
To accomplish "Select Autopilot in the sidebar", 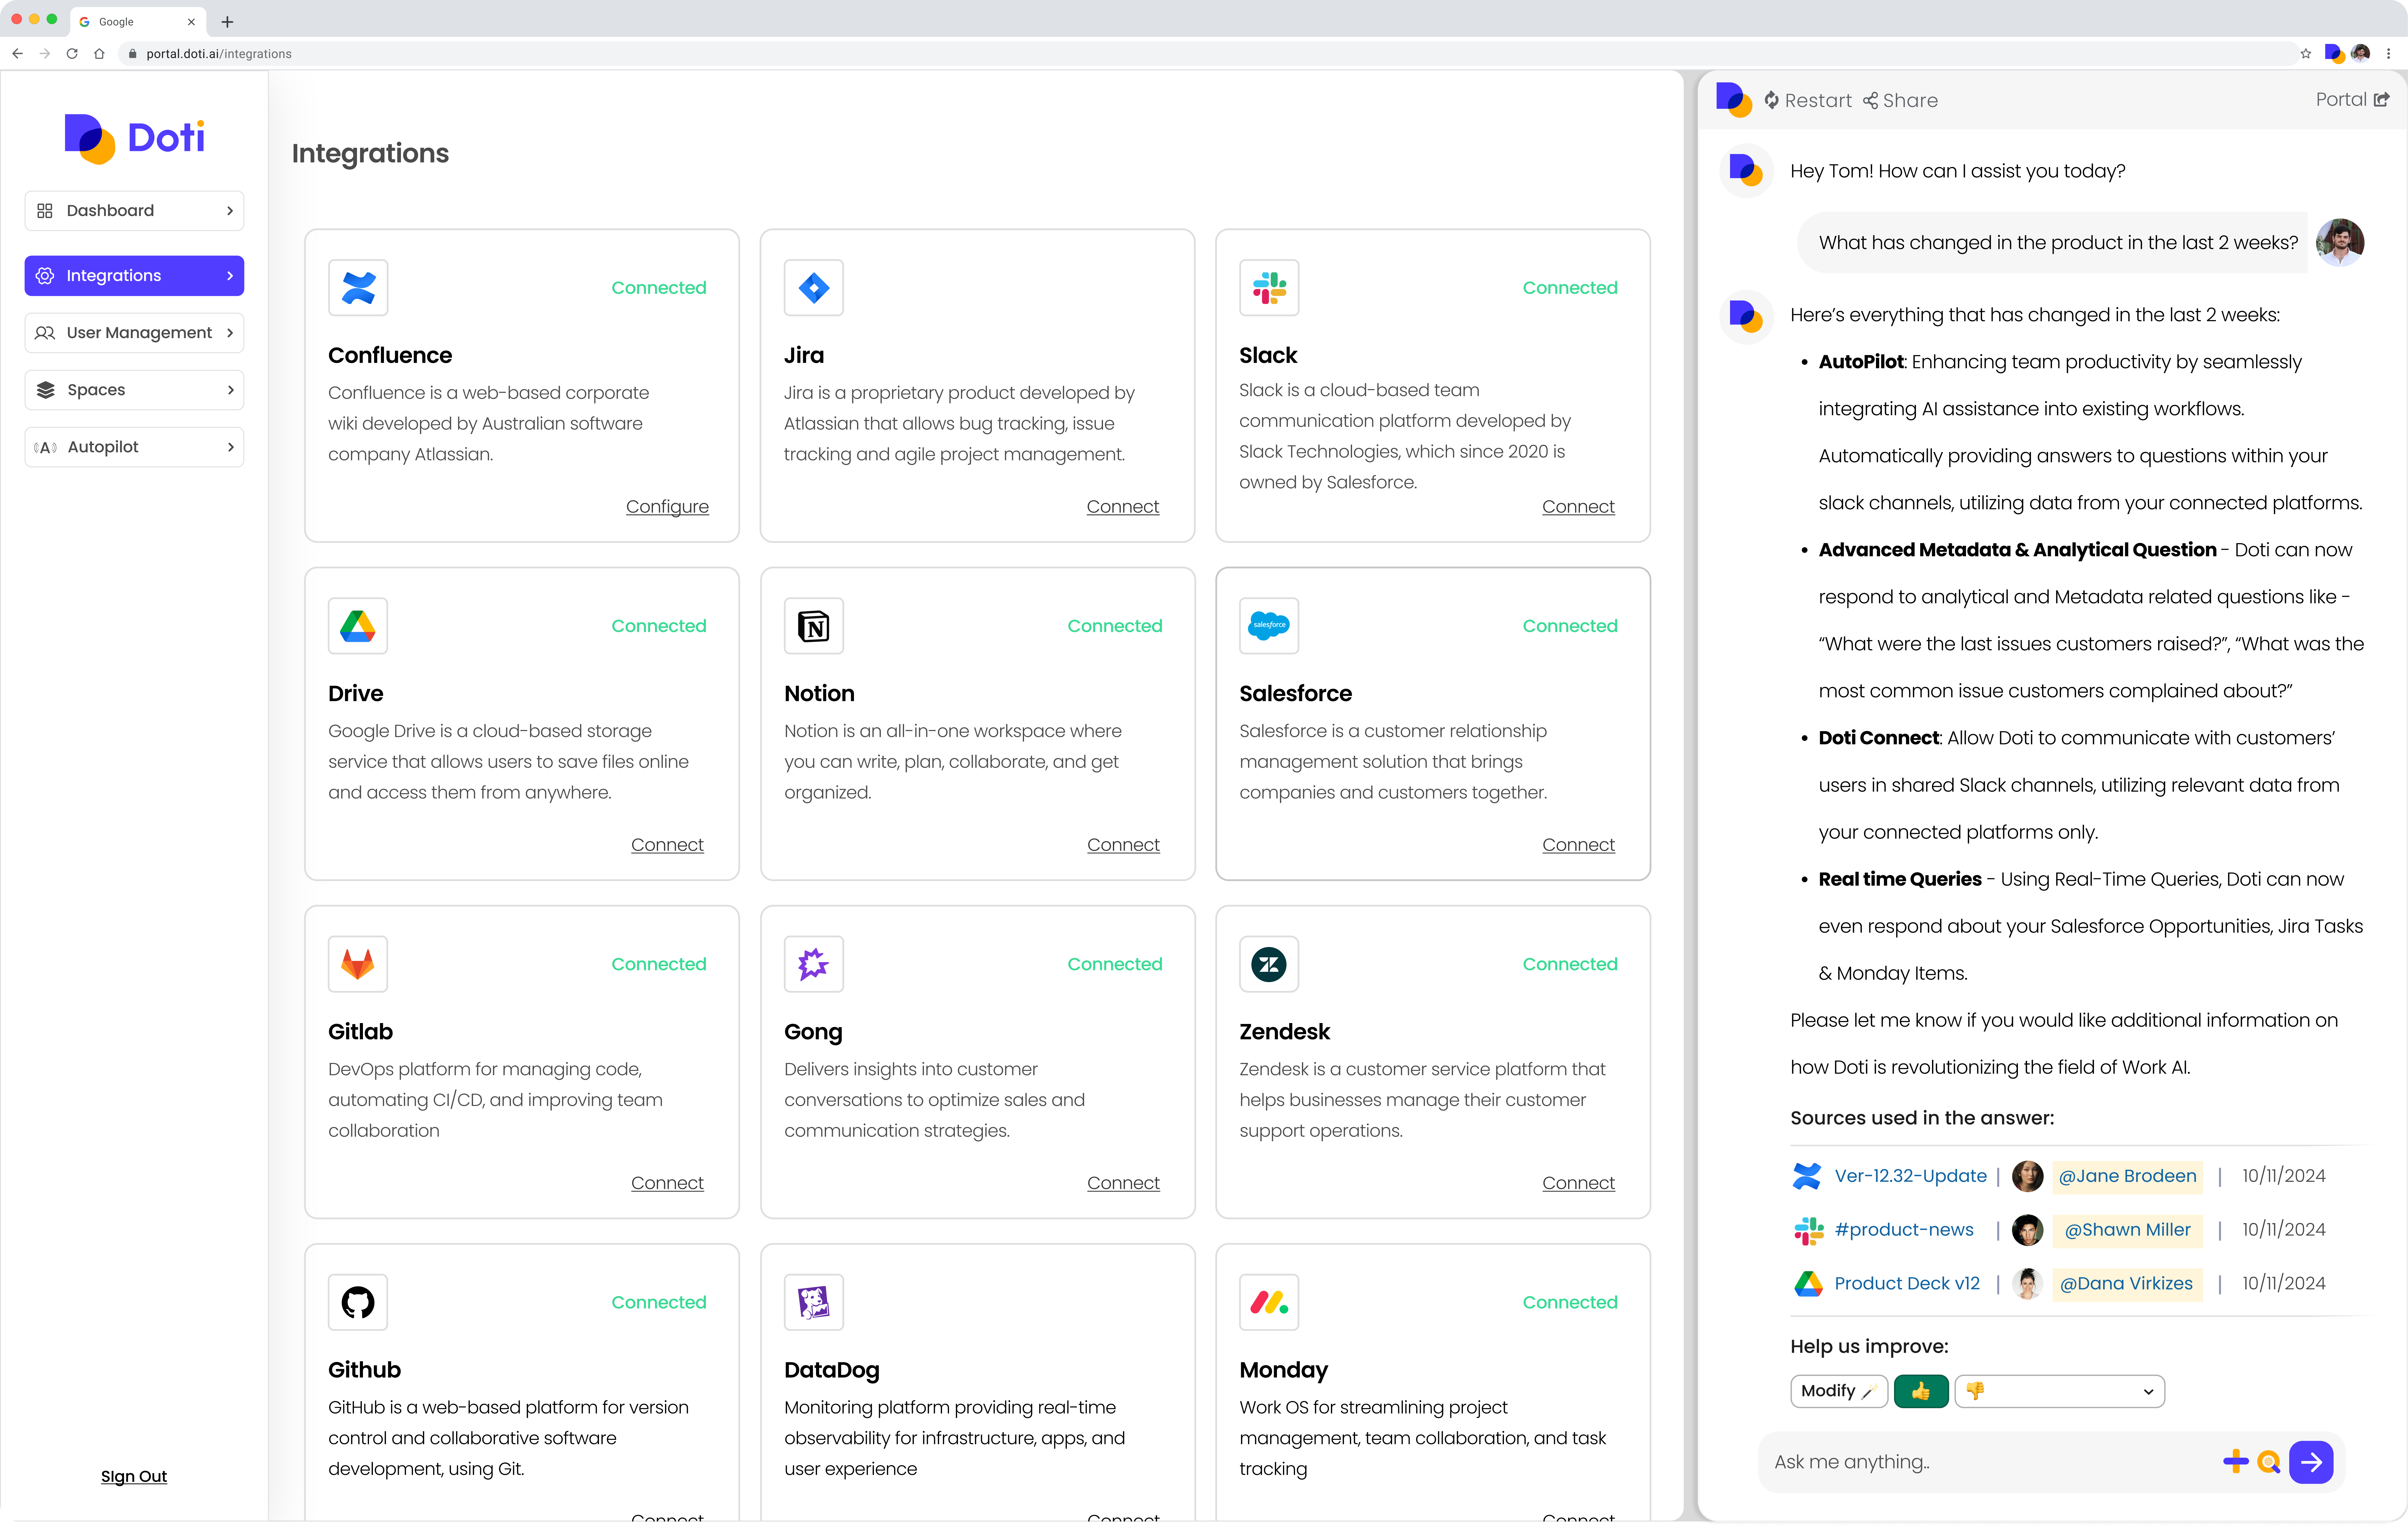I will 134,447.
